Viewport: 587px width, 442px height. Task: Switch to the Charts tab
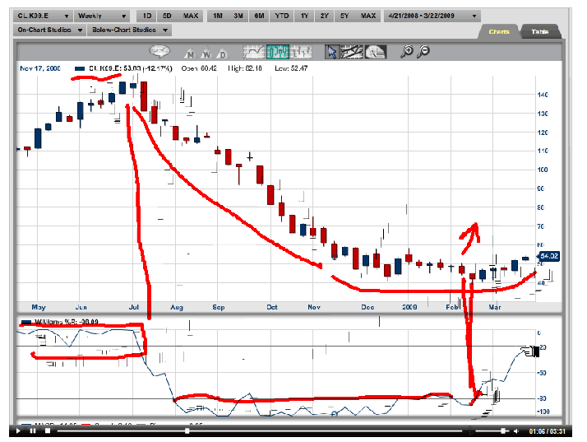tap(499, 31)
